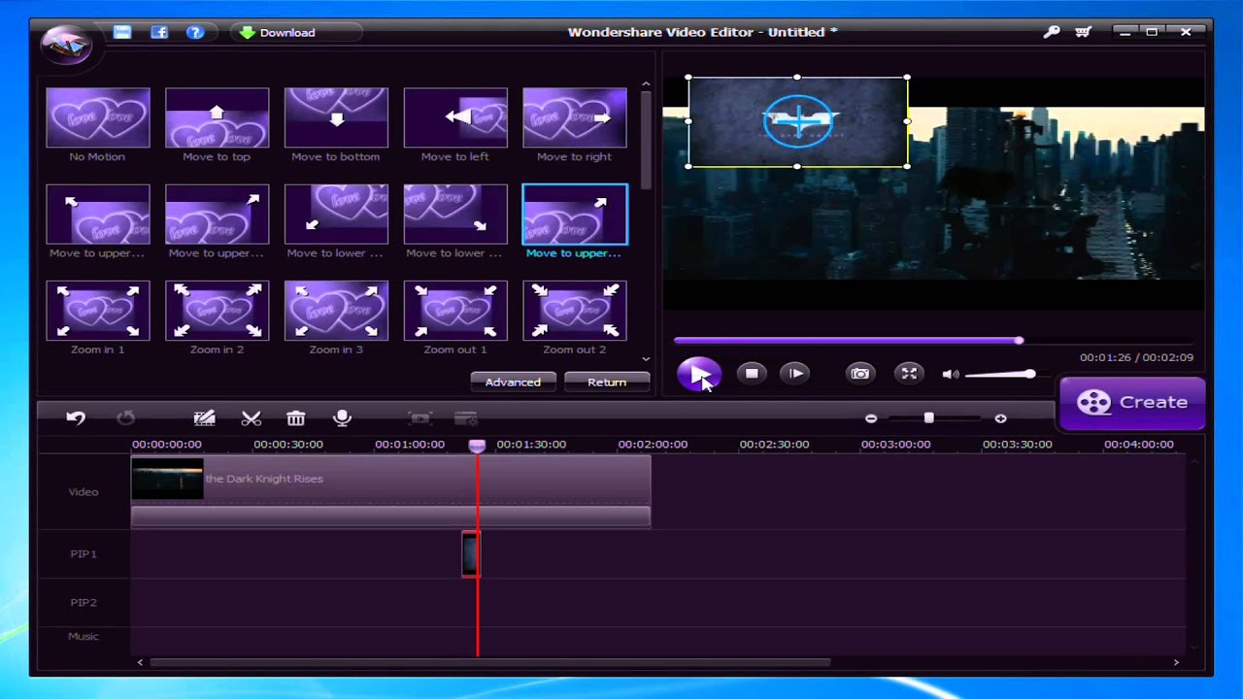Select the highlighted Move to upper motion
The width and height of the screenshot is (1243, 699).
[x=575, y=215]
